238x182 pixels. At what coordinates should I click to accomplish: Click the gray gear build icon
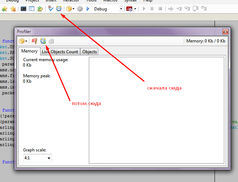pyautogui.click(x=80, y=9)
